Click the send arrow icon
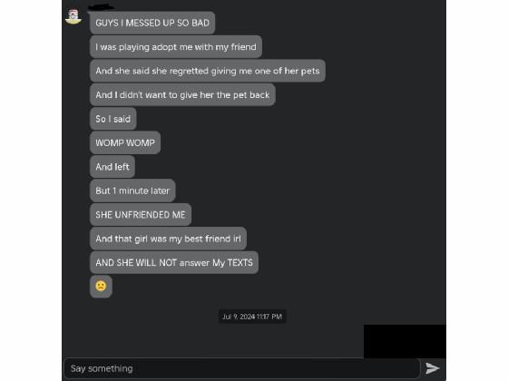 (432, 368)
